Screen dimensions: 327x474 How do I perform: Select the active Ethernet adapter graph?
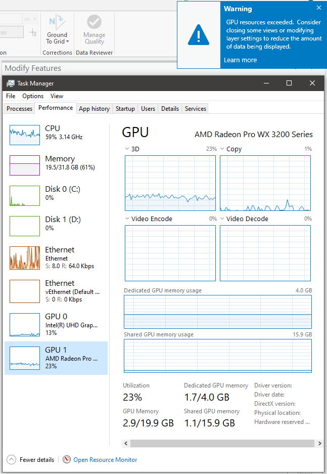coord(25,258)
